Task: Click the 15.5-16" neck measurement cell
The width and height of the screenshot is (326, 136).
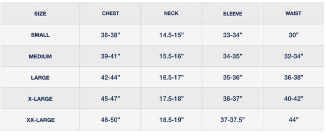Action: tap(172, 56)
